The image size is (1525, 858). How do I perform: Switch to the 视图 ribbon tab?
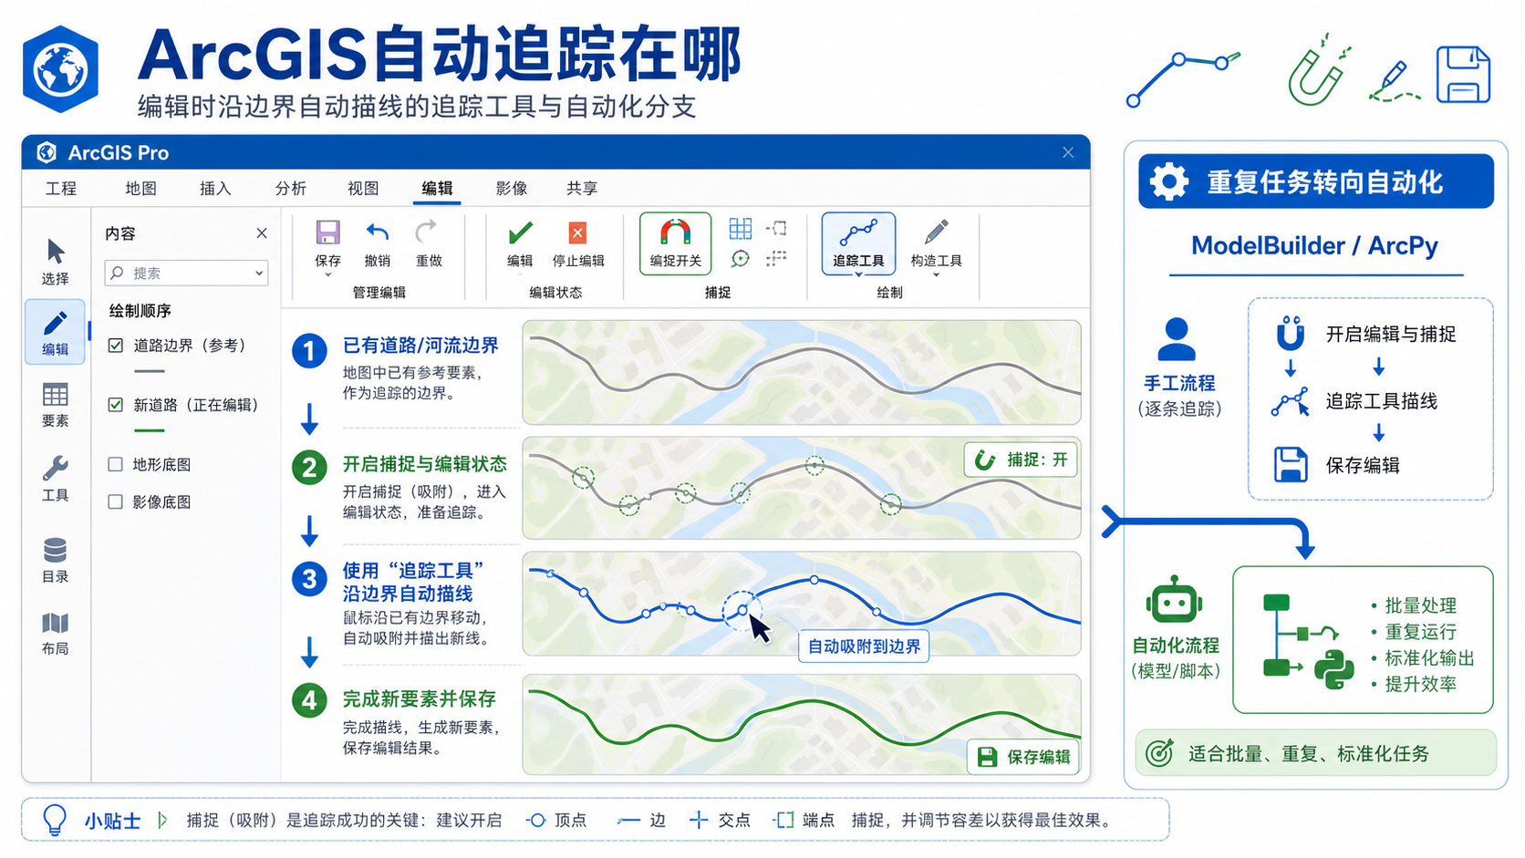[x=363, y=188]
